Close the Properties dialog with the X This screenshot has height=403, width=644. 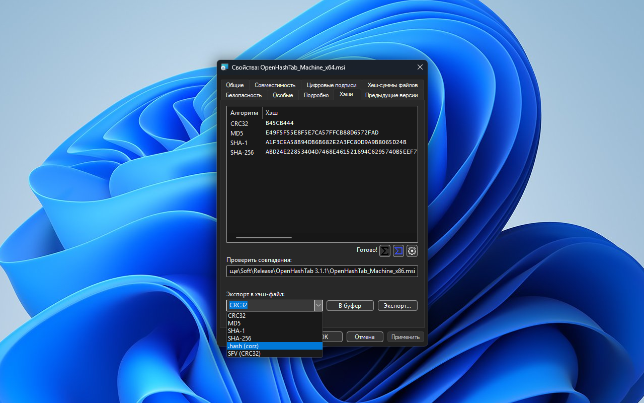tap(420, 68)
